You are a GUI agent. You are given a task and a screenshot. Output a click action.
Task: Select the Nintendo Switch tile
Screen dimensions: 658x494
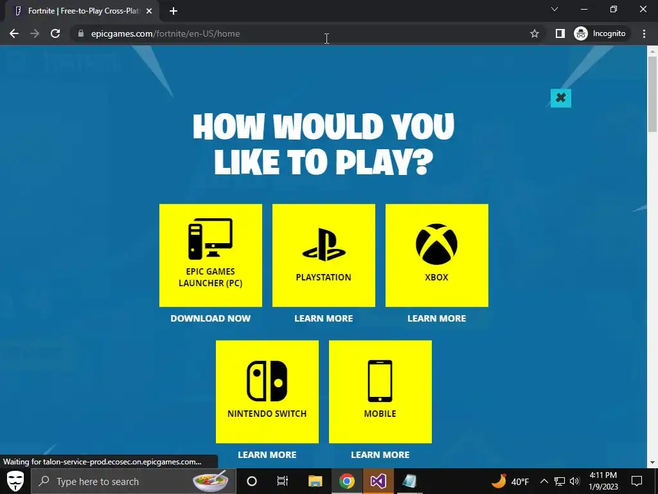click(x=267, y=392)
